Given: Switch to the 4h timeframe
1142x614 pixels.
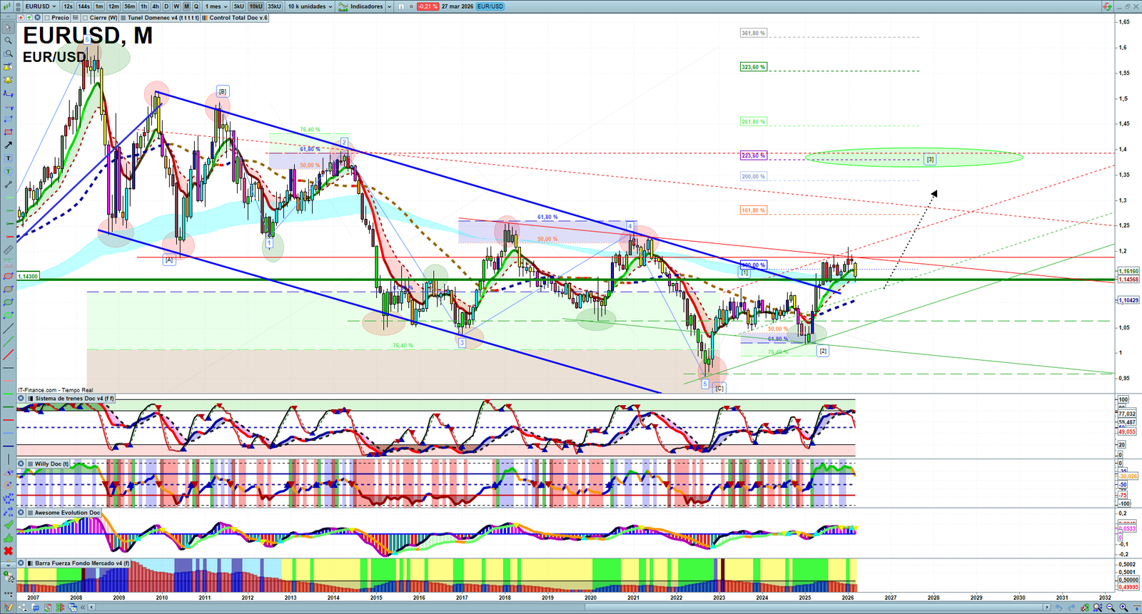Looking at the screenshot, I should click(x=156, y=6).
